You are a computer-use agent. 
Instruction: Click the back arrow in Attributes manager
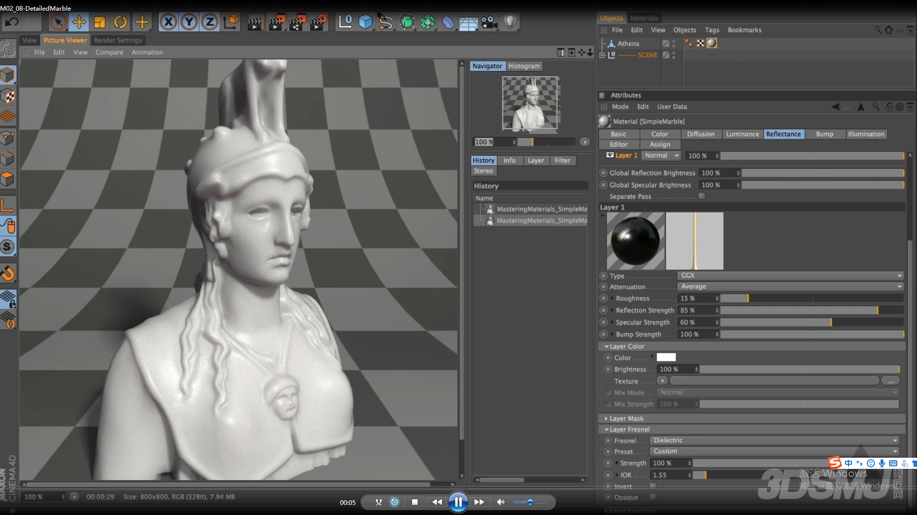(836, 106)
